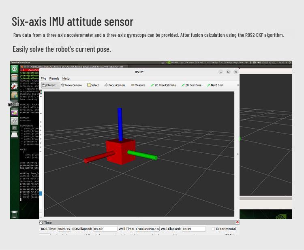Close the RViz window
Screen dimensions: 304x250
coord(236,72)
